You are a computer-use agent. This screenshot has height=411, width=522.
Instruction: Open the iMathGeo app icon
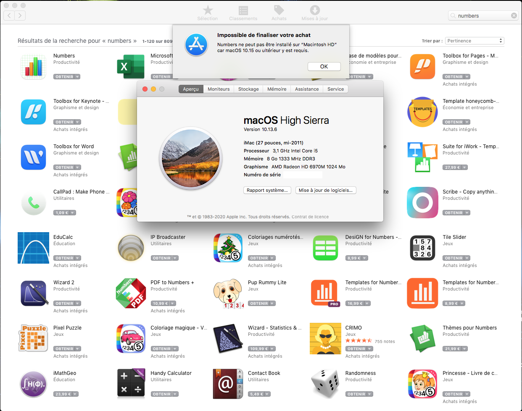[34, 384]
